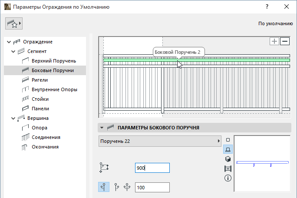The image size is (297, 198).
Task: Add a handrail with plus button
Action: pyautogui.click(x=274, y=41)
